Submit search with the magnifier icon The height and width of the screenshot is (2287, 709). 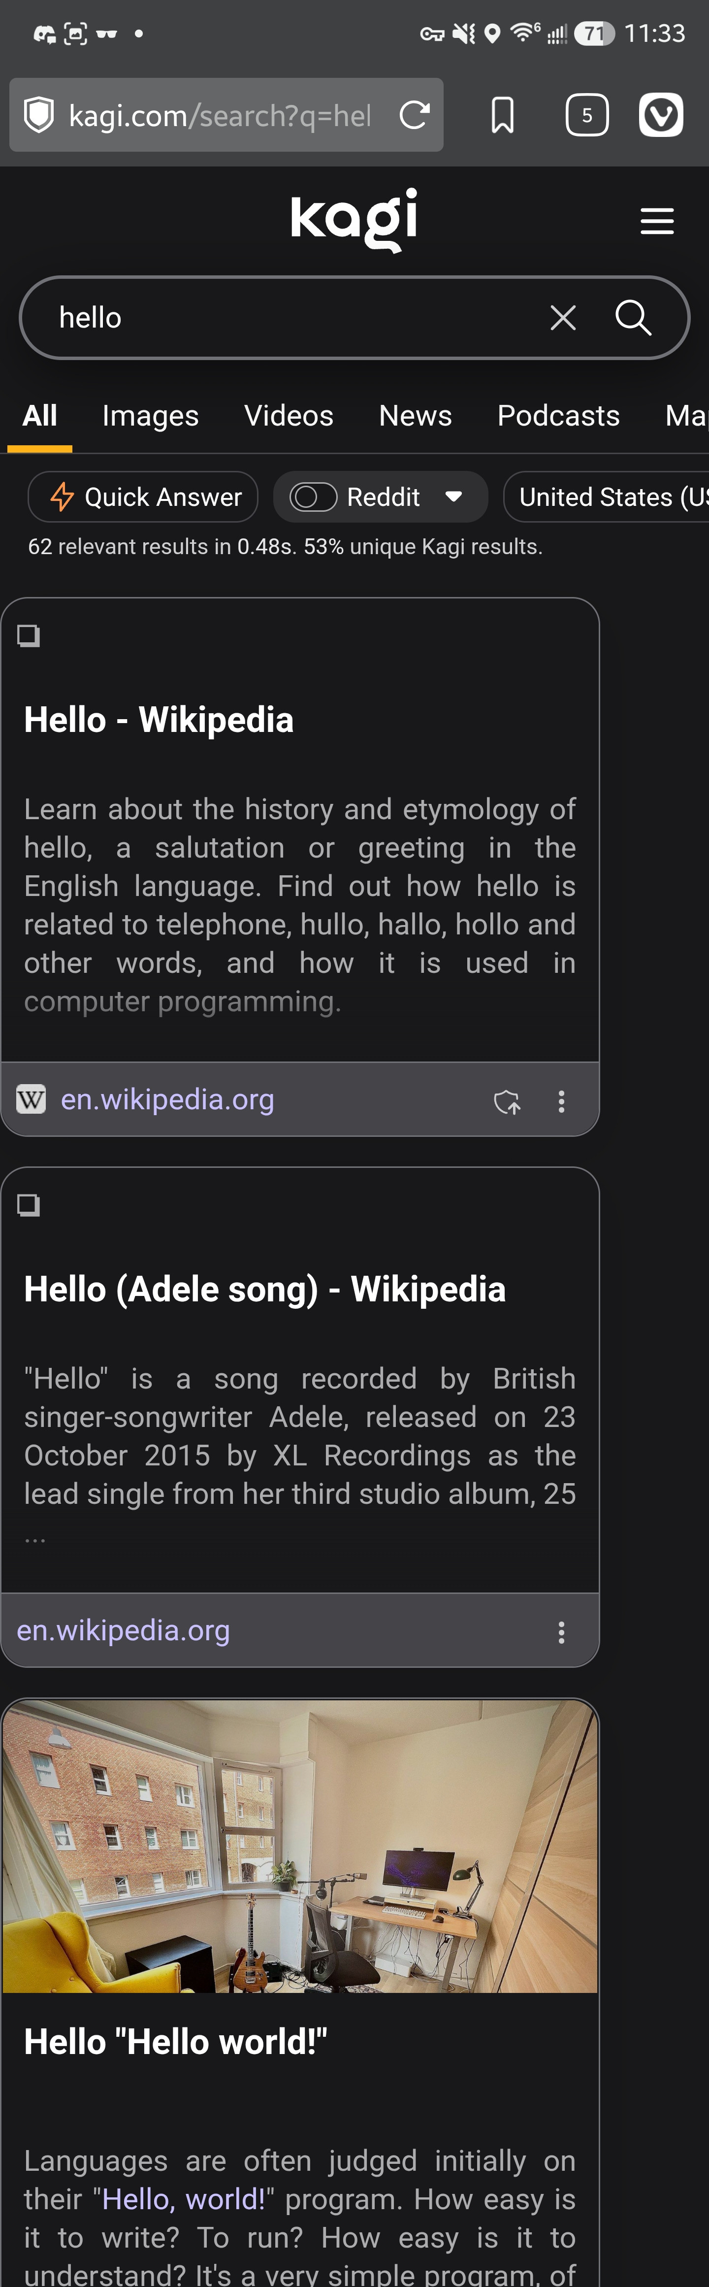click(x=634, y=318)
